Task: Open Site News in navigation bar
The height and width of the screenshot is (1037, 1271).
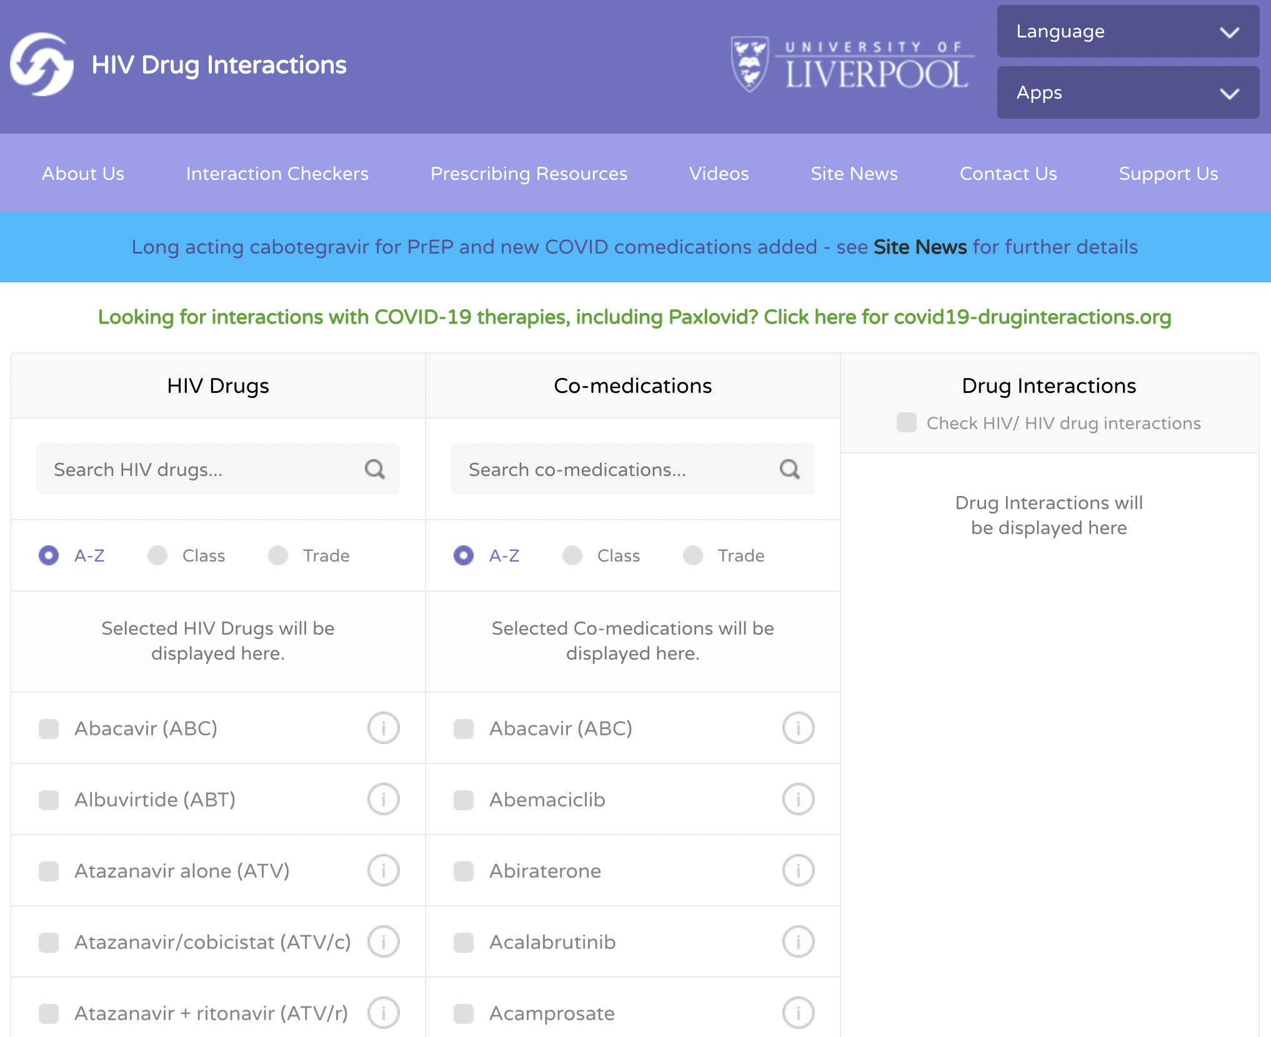Action: pos(854,173)
